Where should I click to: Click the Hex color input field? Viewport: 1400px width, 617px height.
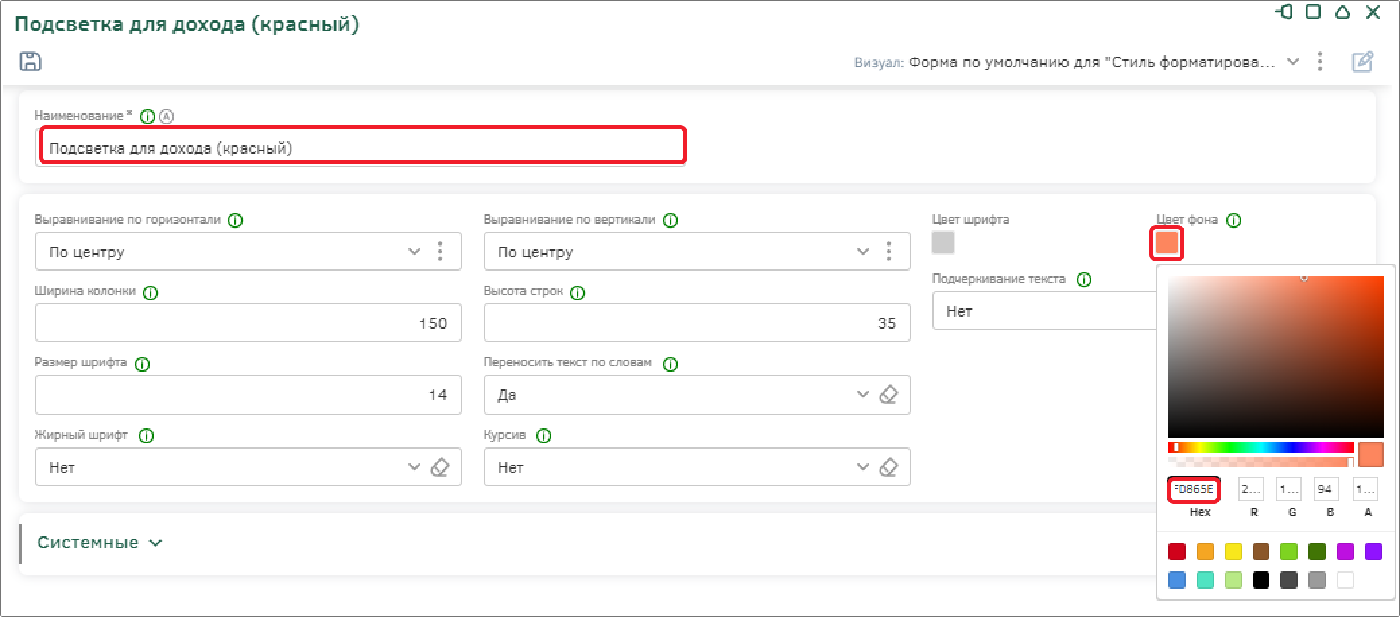1194,489
